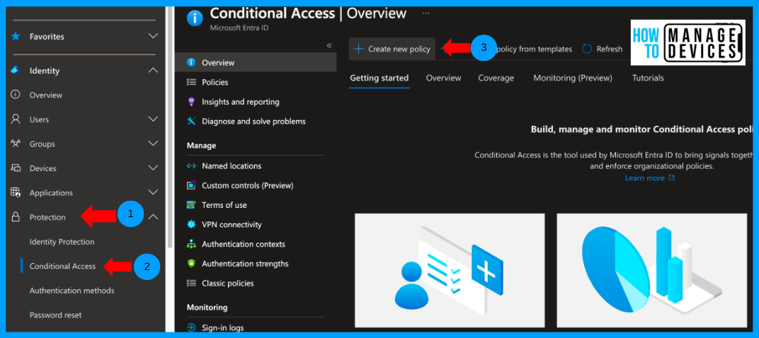The width and height of the screenshot is (759, 338).
Task: Click the Identity diamond icon
Action: coord(16,71)
